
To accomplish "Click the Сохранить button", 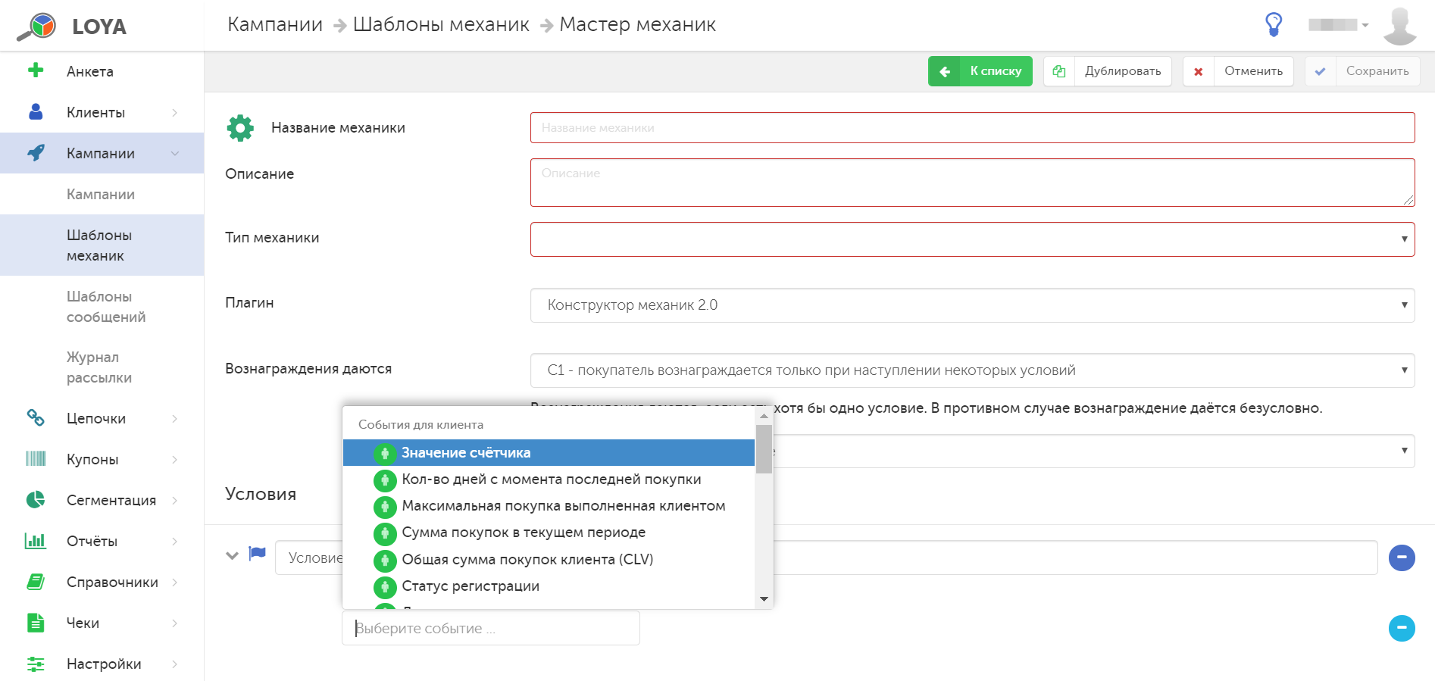I will coord(1362,71).
